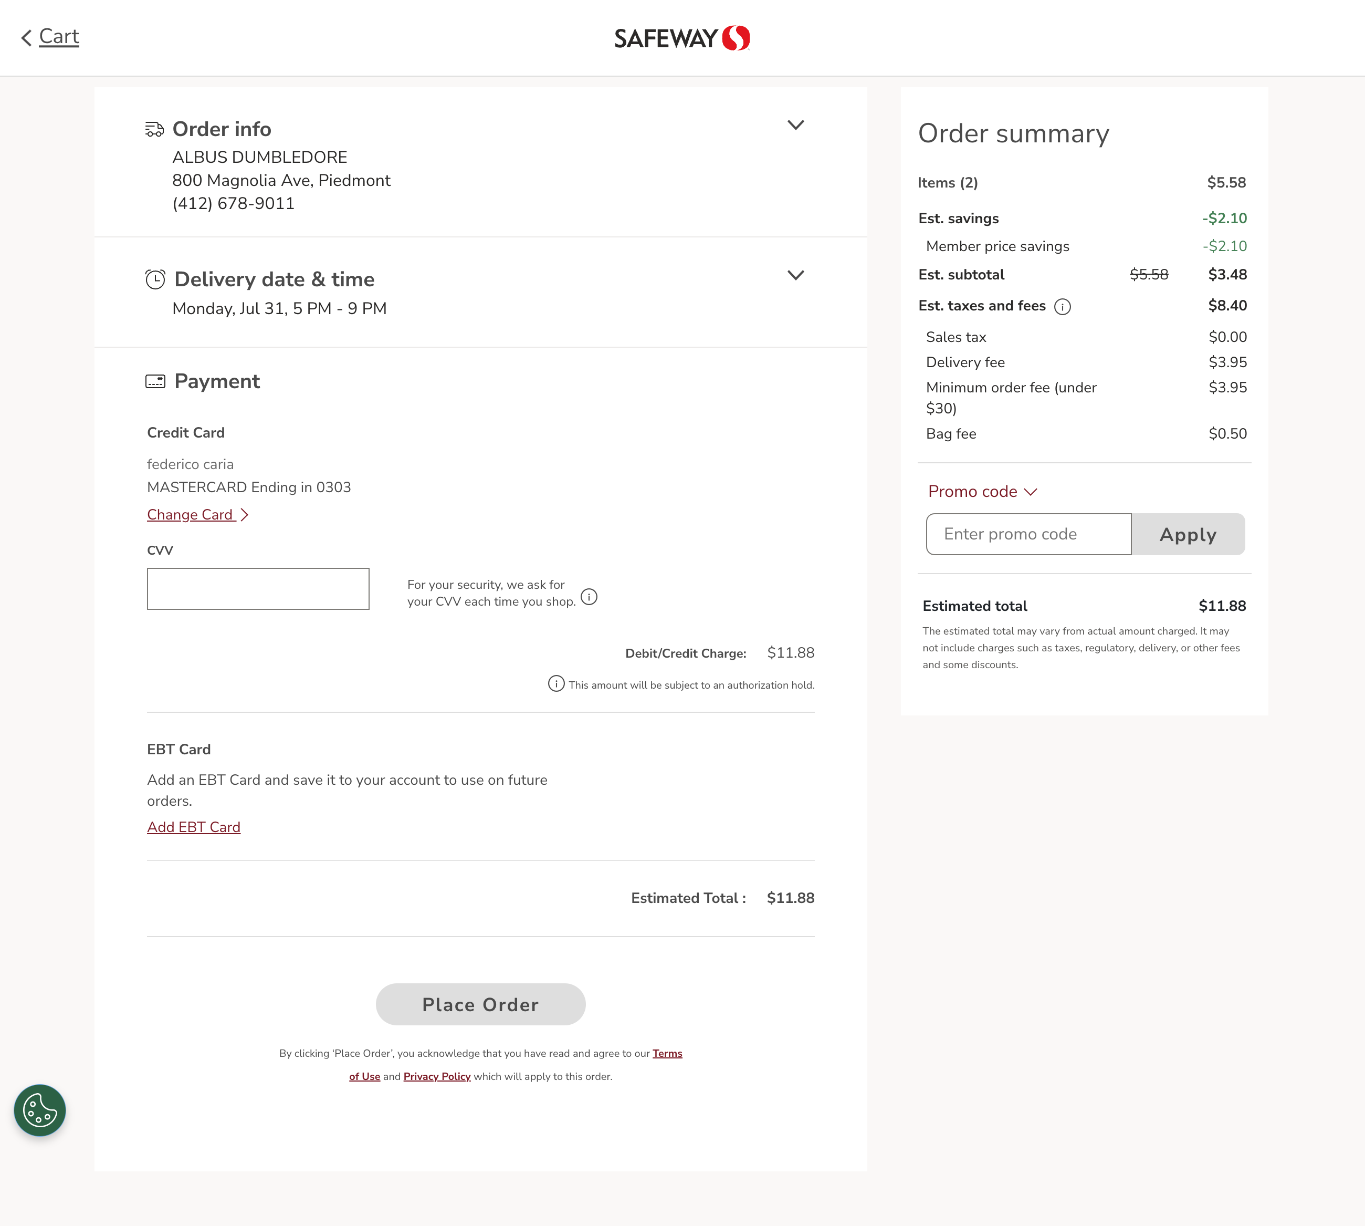Click the Apply button for promo codes
The width and height of the screenshot is (1365, 1226).
click(x=1188, y=534)
